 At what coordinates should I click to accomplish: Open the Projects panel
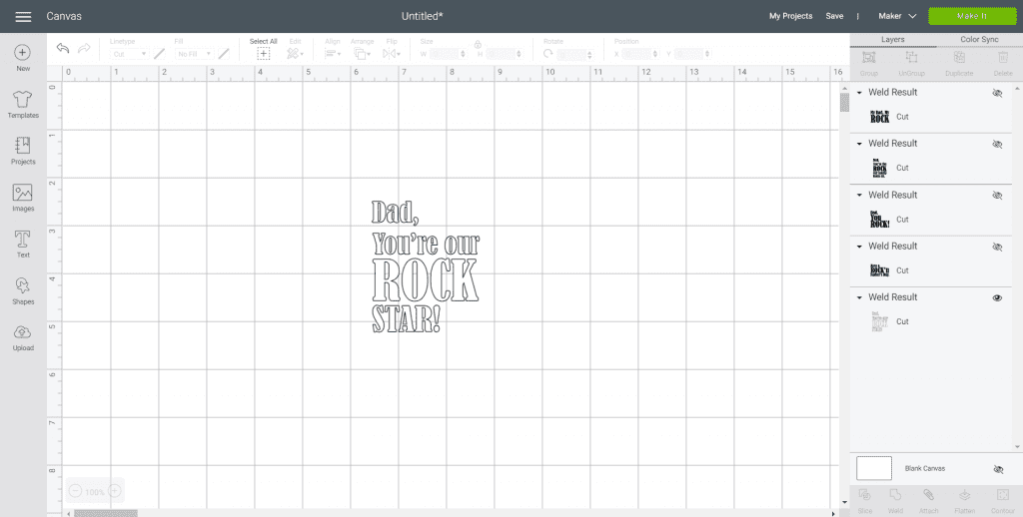tap(23, 151)
